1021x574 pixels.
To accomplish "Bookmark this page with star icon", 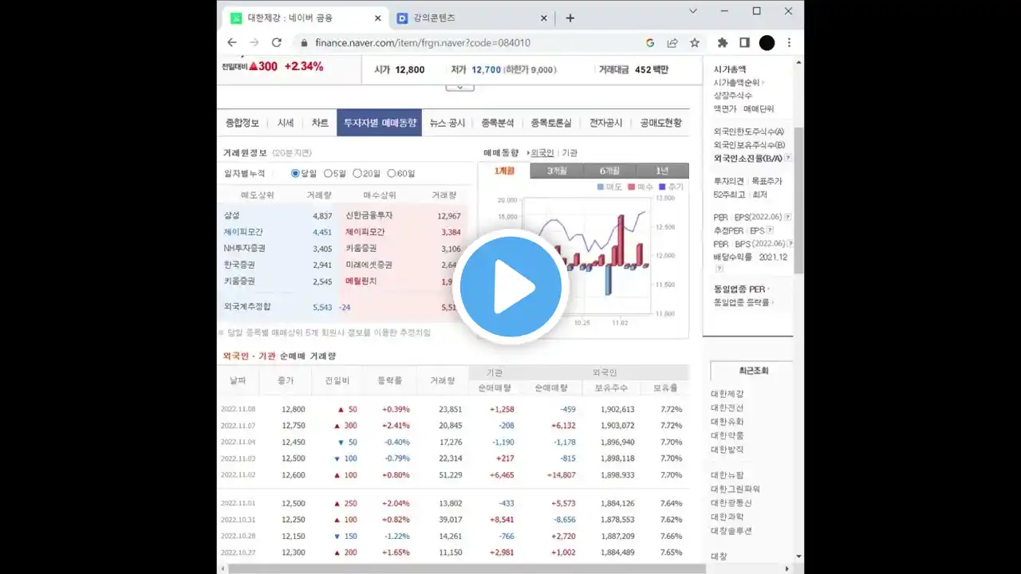I will click(x=695, y=42).
